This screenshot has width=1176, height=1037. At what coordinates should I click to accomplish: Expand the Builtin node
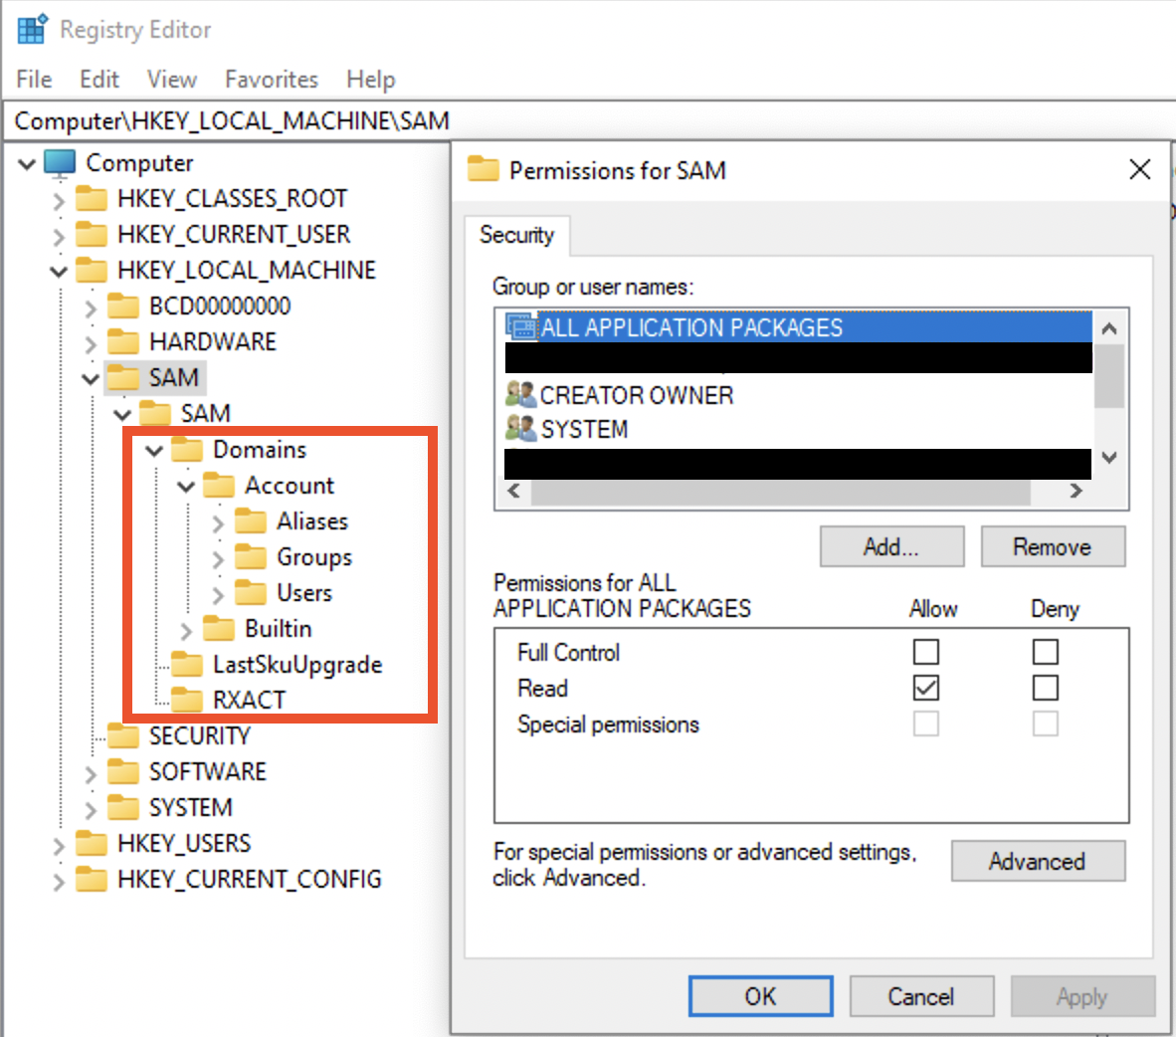(x=186, y=630)
